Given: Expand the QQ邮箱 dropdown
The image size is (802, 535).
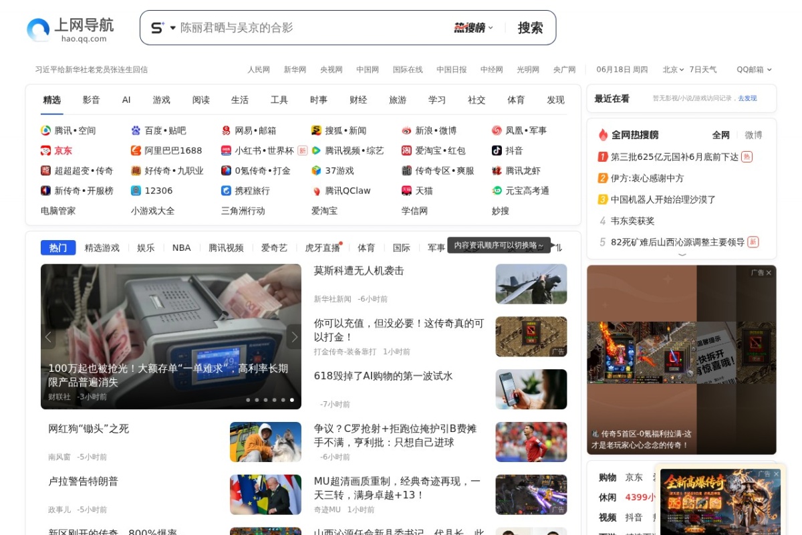Looking at the screenshot, I should click(754, 70).
